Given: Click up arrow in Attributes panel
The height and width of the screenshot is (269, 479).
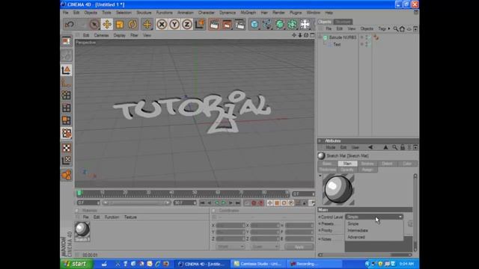Looking at the screenshot, I should tap(385, 147).
